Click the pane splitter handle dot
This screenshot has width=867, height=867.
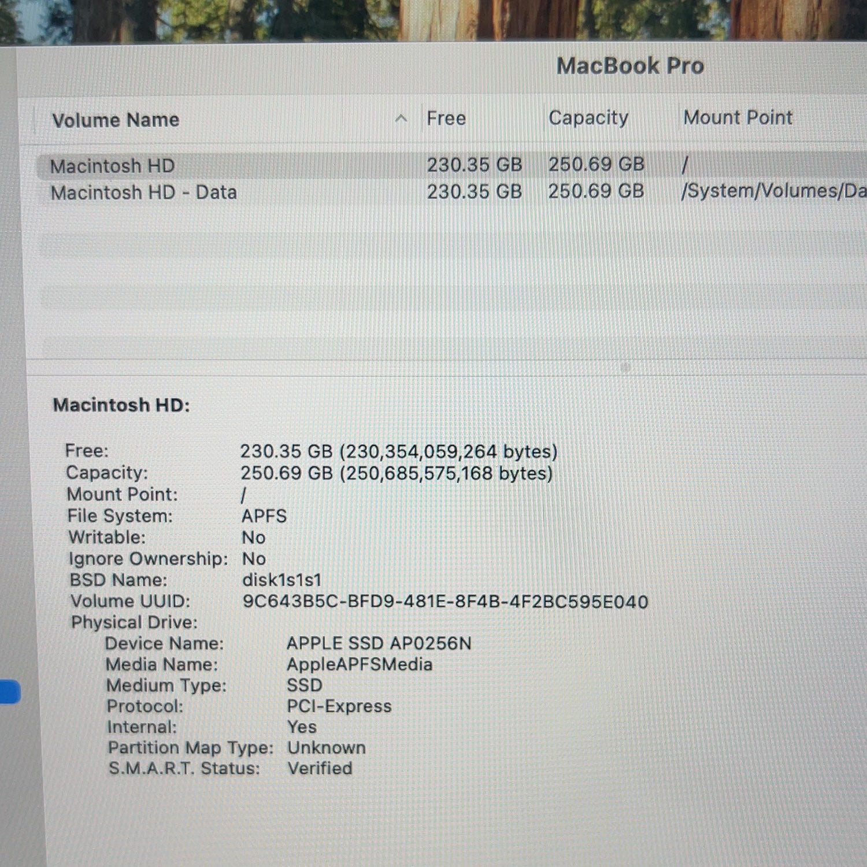[625, 368]
